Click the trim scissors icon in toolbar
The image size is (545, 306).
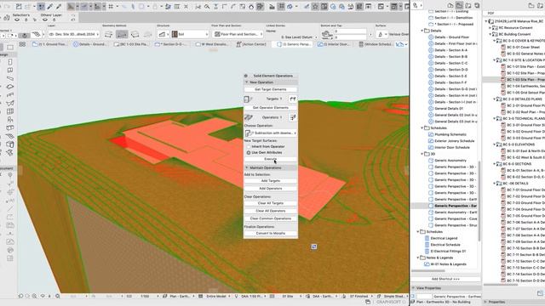198,6
